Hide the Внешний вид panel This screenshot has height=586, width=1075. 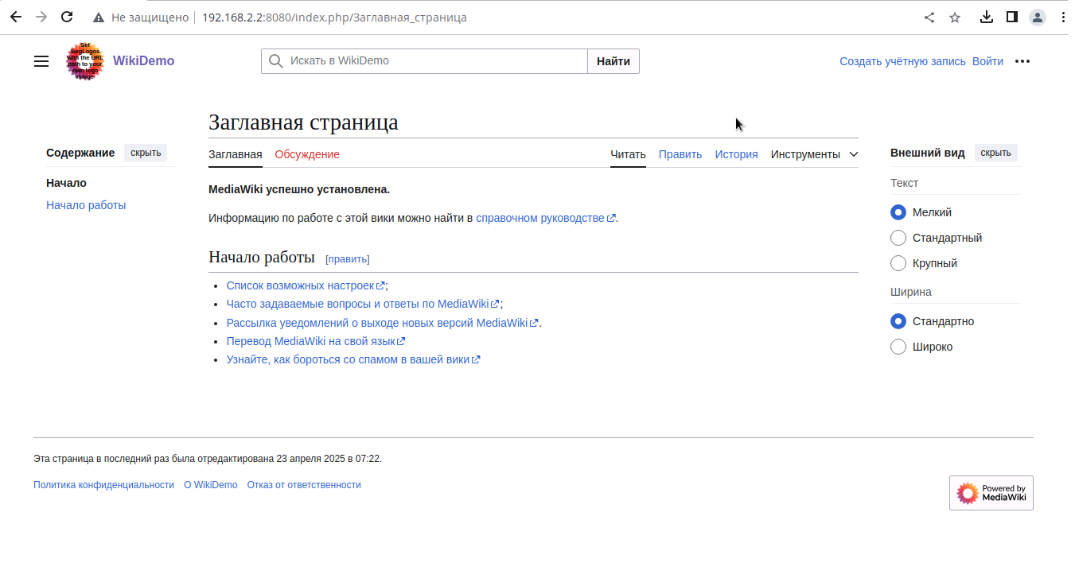(995, 153)
